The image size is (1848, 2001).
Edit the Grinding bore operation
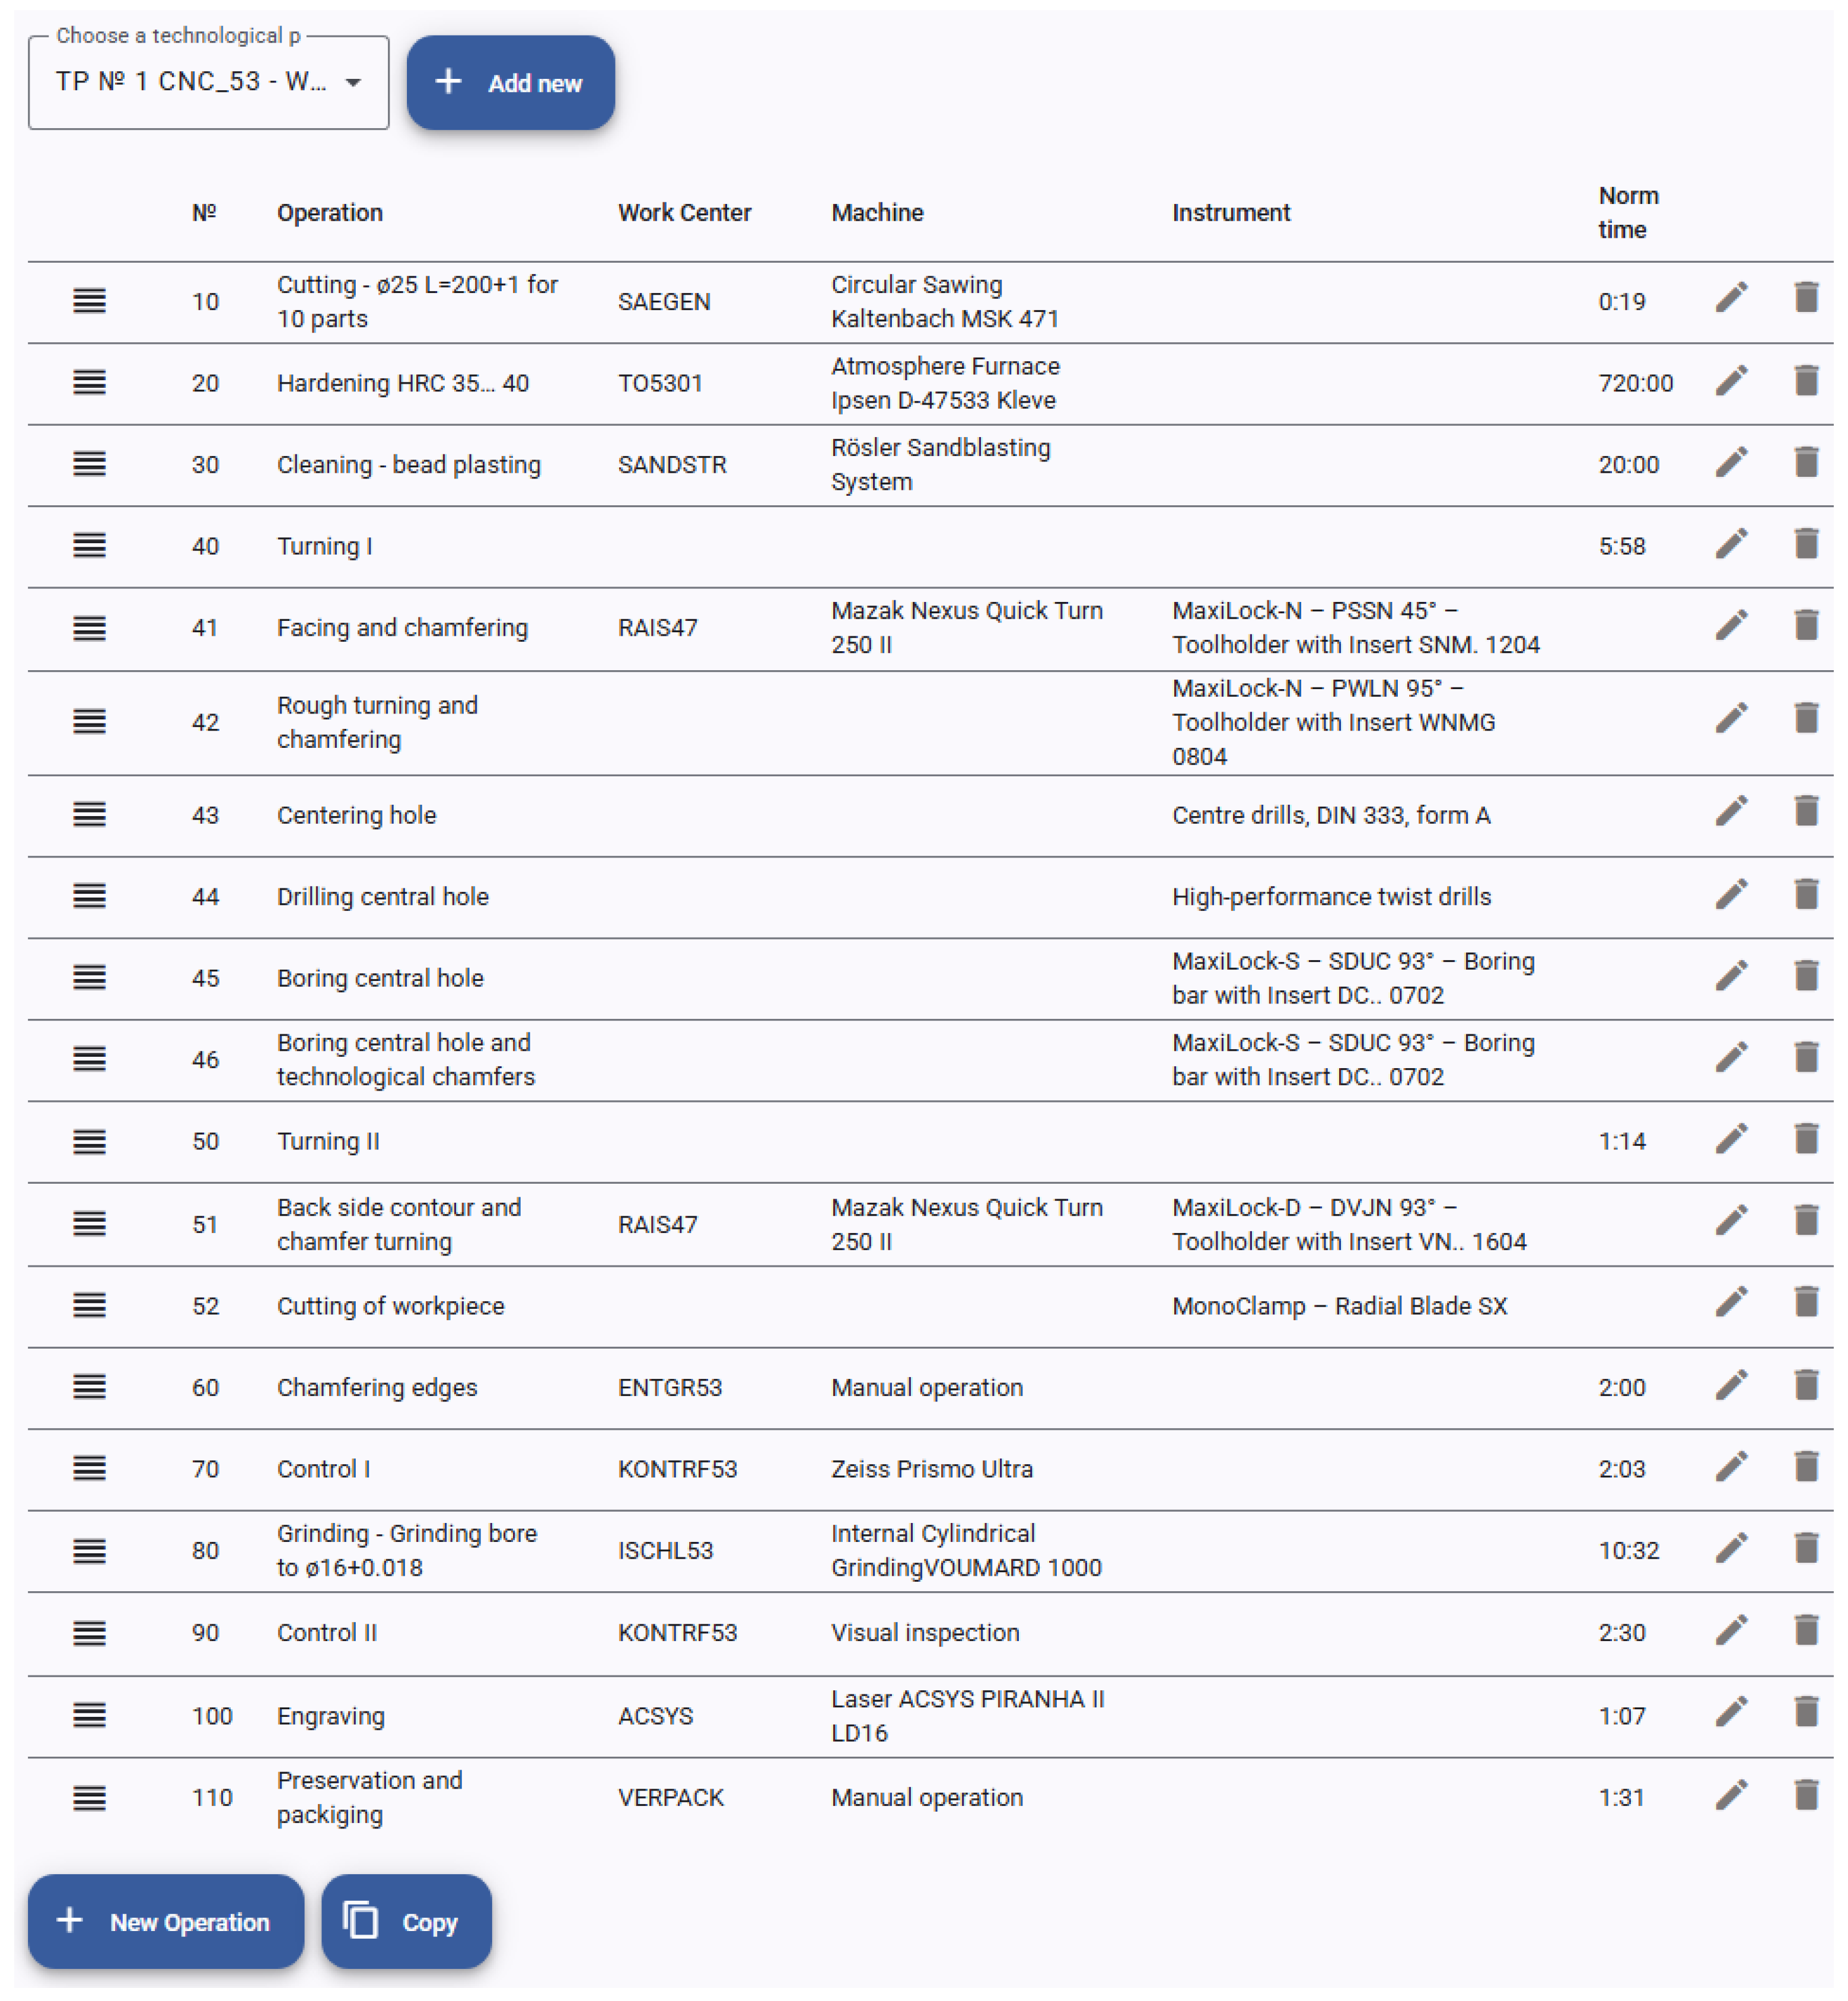pos(1731,1549)
